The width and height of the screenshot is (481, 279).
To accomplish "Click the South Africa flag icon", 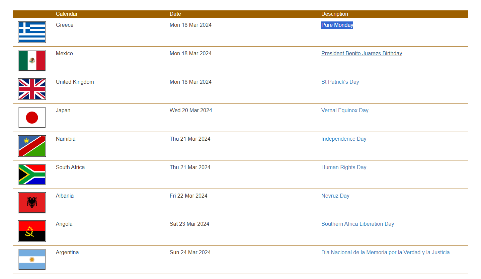I will pyautogui.click(x=32, y=175).
